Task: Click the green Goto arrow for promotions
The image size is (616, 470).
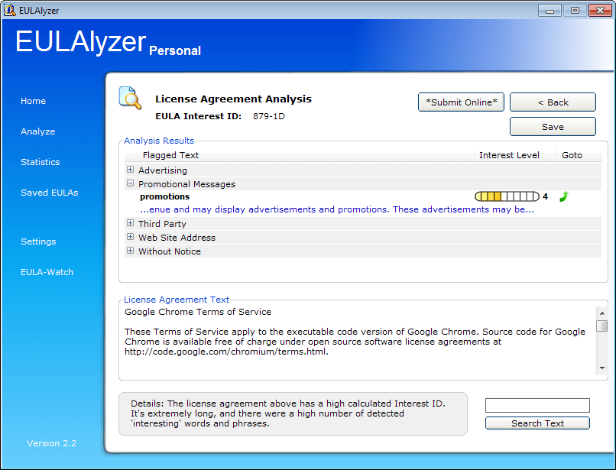Action: [x=563, y=196]
